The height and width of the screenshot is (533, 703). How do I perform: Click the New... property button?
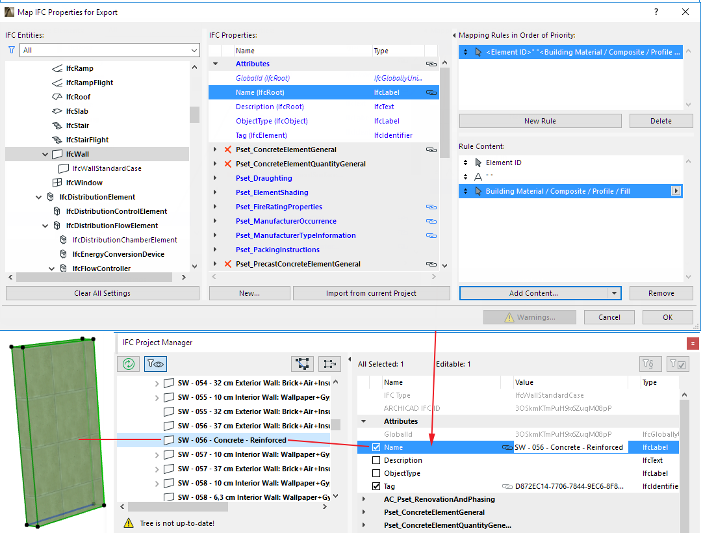click(249, 293)
